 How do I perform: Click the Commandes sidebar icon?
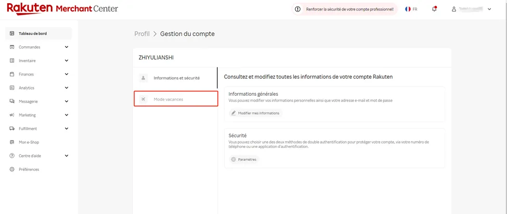(12, 47)
